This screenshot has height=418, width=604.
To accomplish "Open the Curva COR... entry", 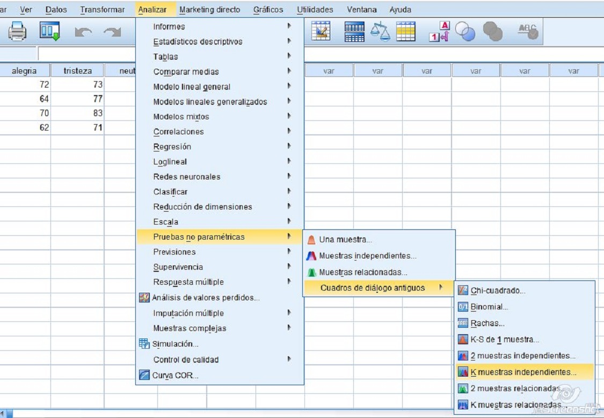I will [220, 375].
